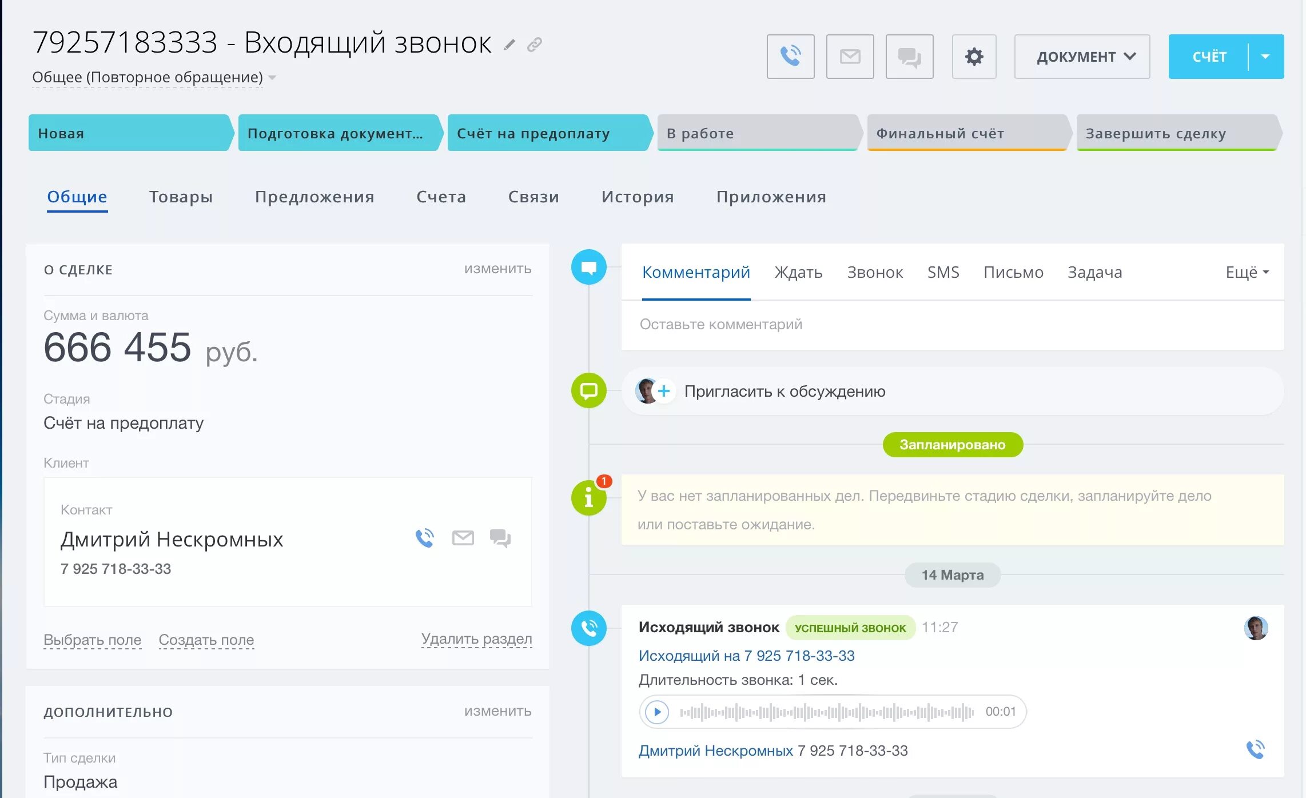Viewport: 1306px width, 798px height.
Task: Click the email envelope icon in header
Action: 850,56
